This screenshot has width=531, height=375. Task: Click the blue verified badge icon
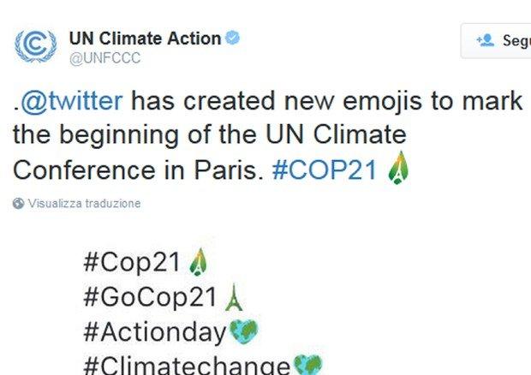(231, 39)
